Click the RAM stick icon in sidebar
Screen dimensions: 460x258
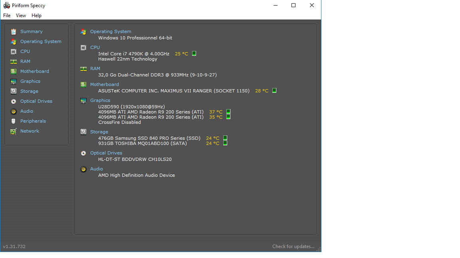point(14,61)
